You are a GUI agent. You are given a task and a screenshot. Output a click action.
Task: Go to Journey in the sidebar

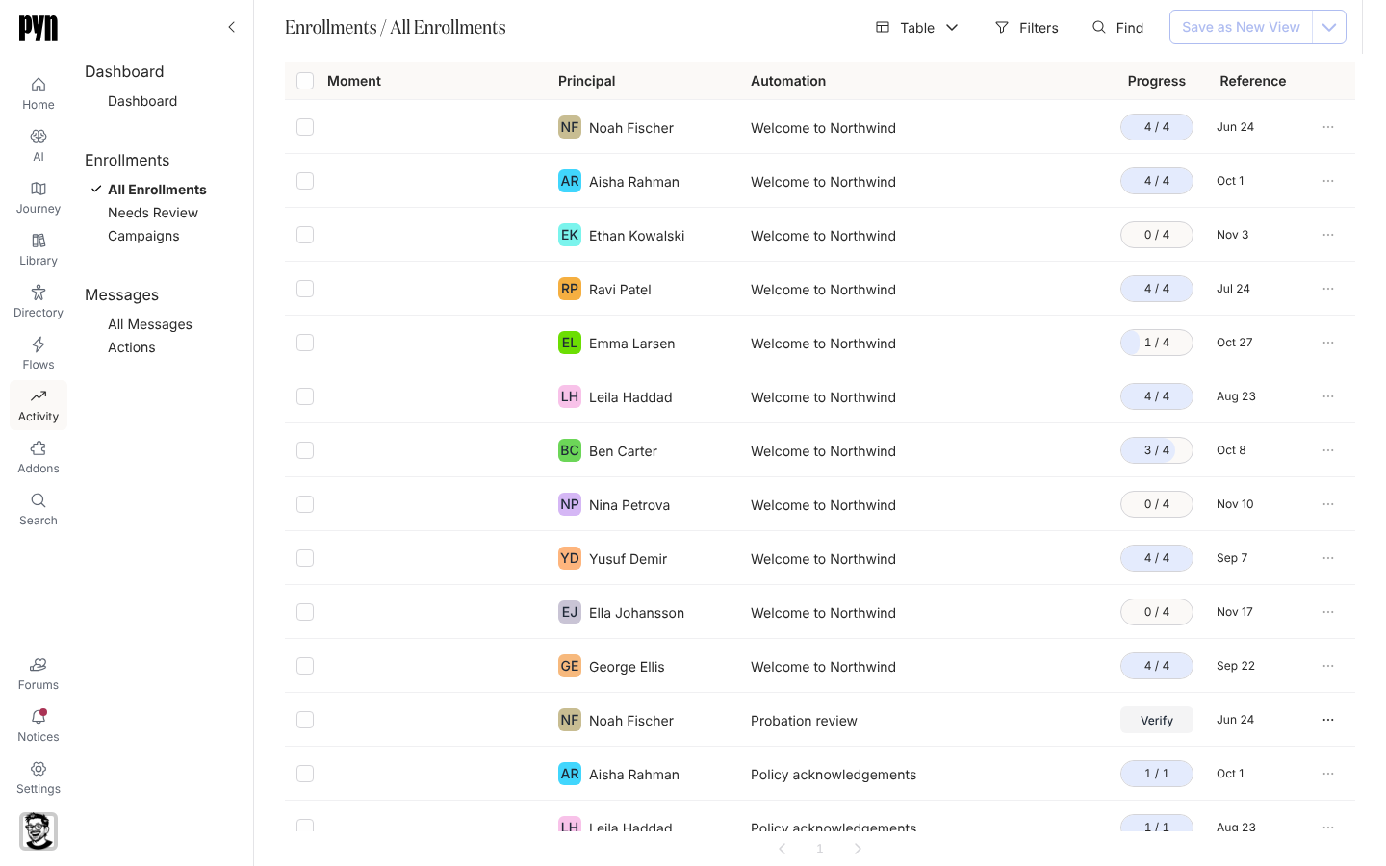[x=38, y=197]
